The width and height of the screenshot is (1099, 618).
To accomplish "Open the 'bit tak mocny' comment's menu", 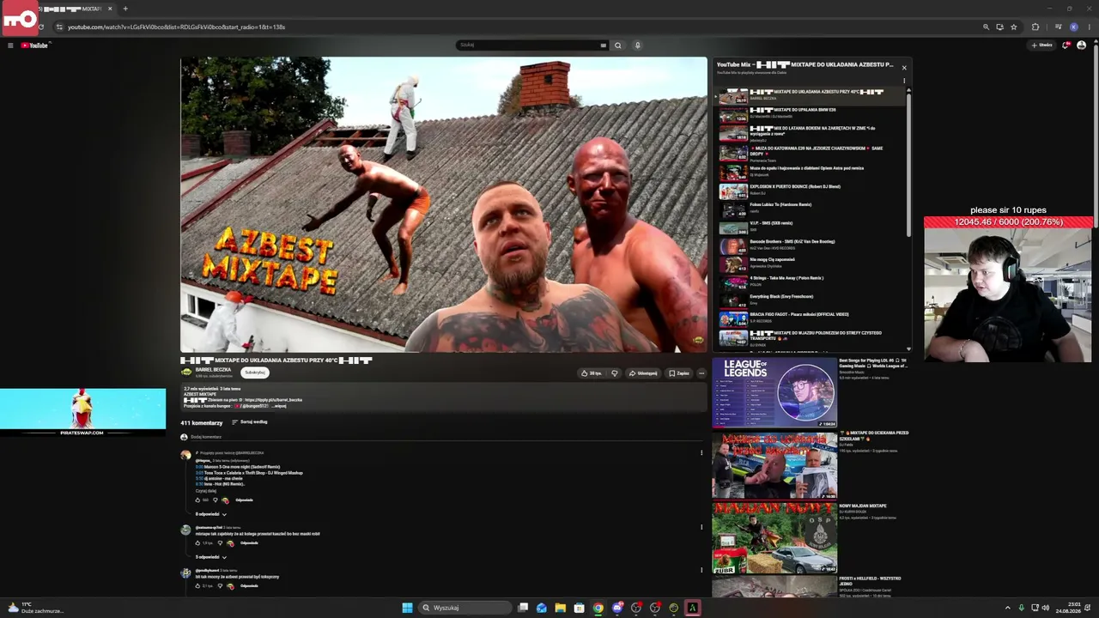I will [701, 570].
